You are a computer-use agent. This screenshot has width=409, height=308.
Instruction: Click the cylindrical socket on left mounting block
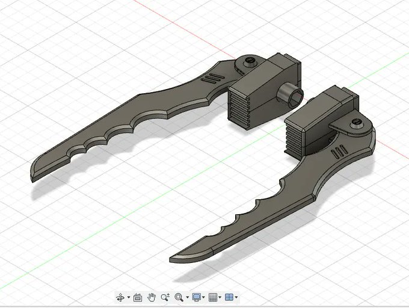coord(290,96)
